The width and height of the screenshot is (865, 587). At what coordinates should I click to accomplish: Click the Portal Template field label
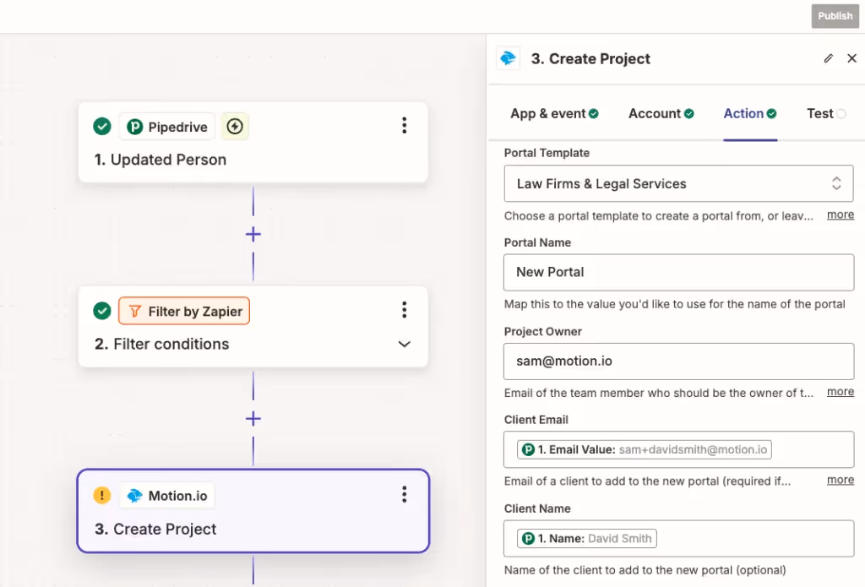click(x=547, y=154)
